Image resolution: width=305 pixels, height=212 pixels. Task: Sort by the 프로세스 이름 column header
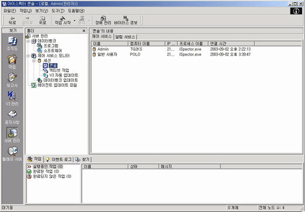tap(192, 43)
